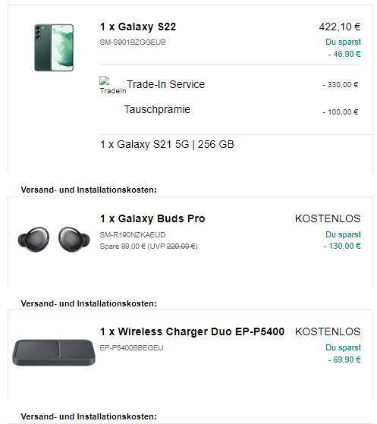Image resolution: width=377 pixels, height=424 pixels.
Task: Click the broken TradeIn image icon
Action: pos(105,80)
